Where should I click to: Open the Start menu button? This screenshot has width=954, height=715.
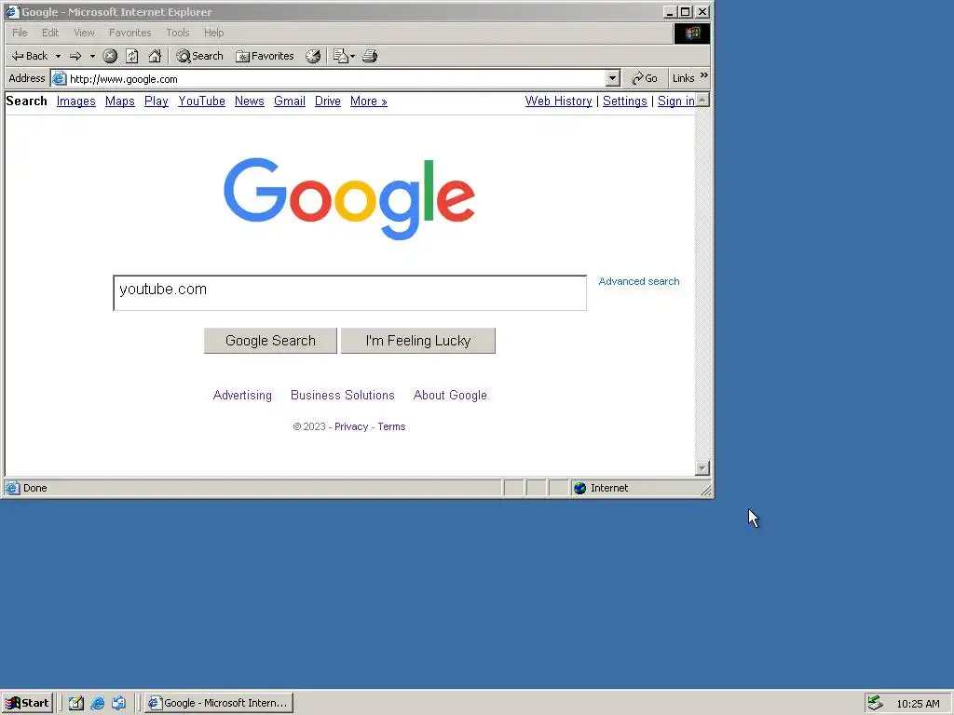tap(27, 703)
